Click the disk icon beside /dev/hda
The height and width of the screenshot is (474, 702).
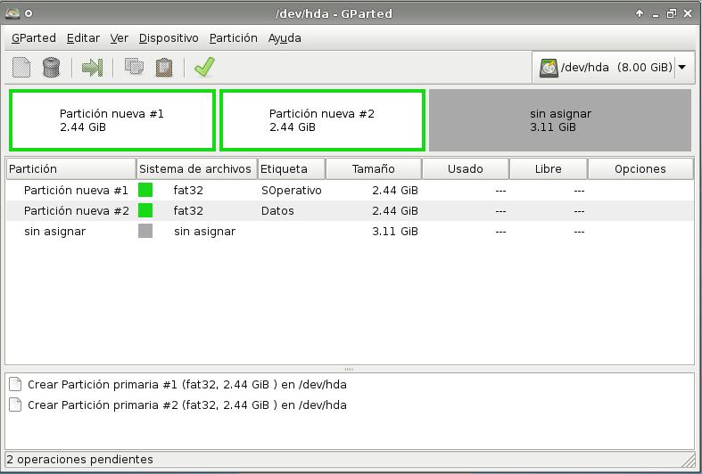[x=549, y=68]
